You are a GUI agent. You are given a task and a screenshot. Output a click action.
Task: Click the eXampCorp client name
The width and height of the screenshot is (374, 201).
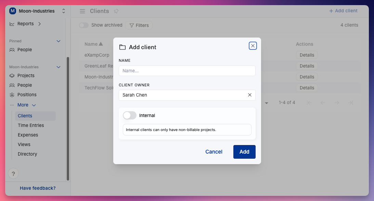pos(97,55)
